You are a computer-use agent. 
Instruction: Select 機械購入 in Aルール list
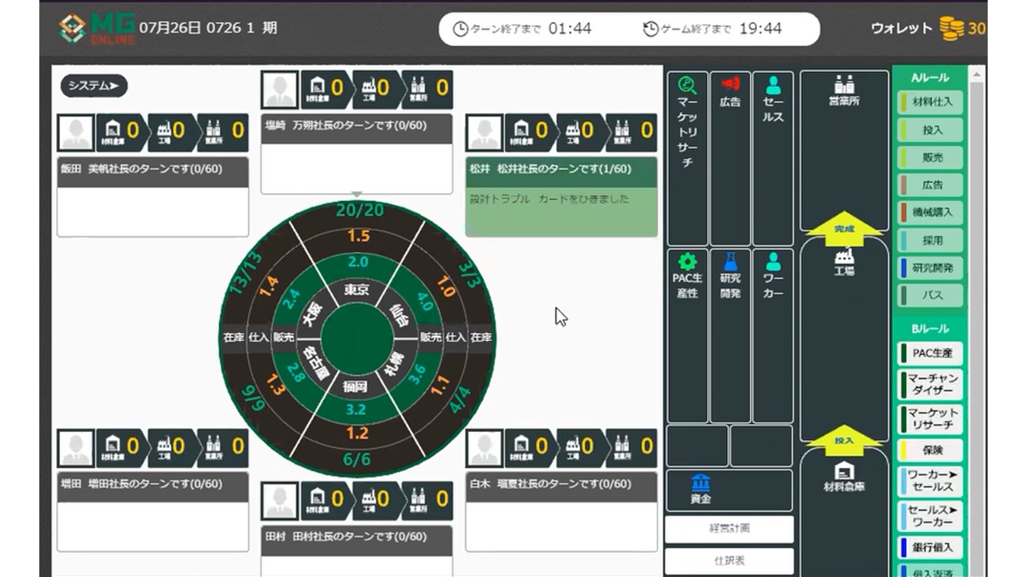point(932,212)
